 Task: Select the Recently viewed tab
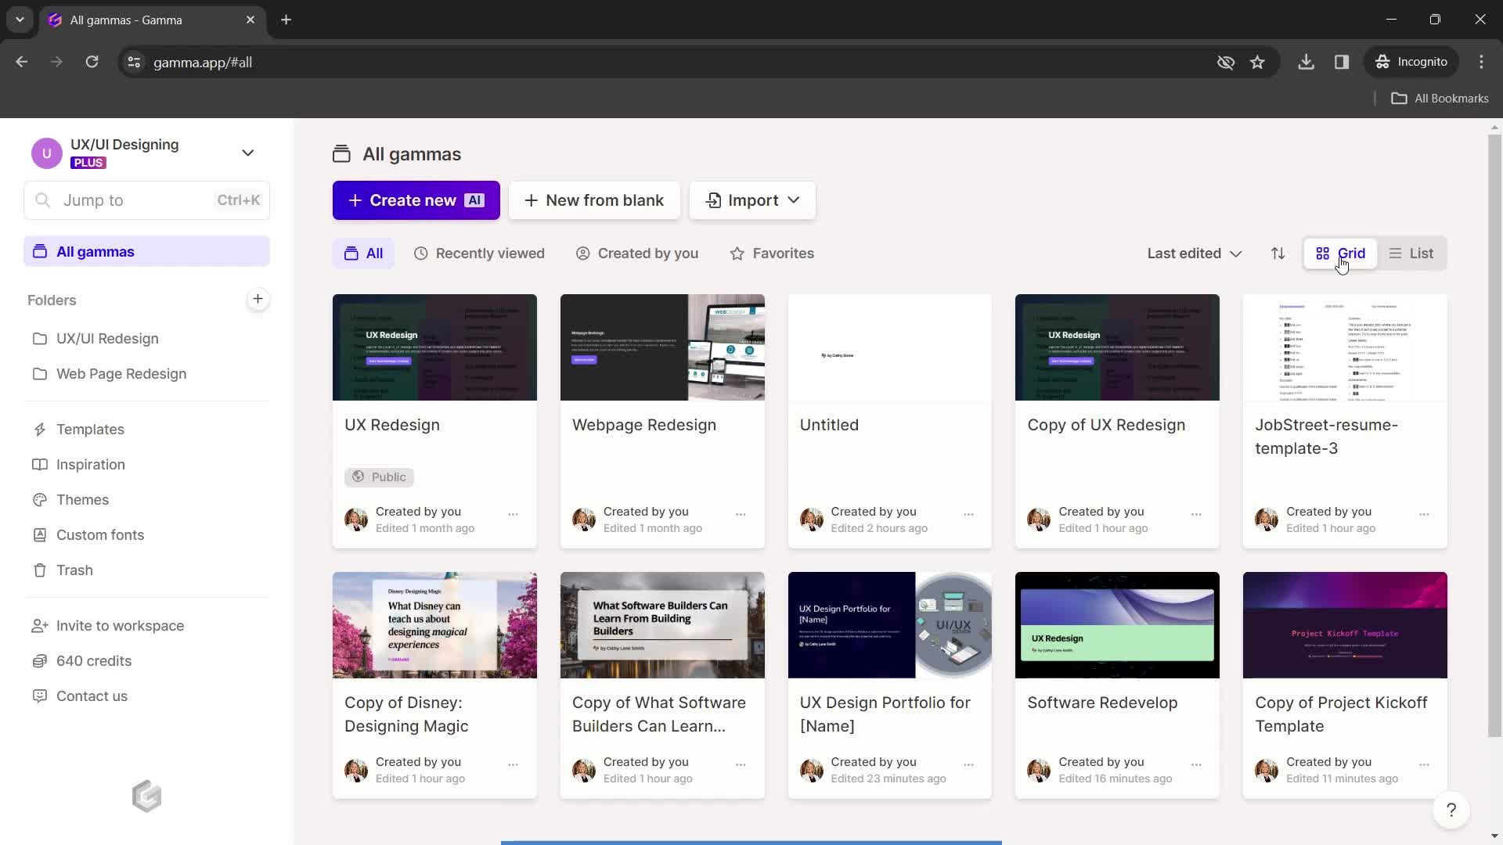(480, 253)
